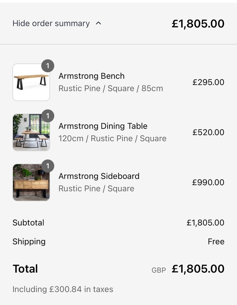The image size is (237, 305).
Task: Select quantity badge on Armstrong Sideboard
Action: point(48,166)
